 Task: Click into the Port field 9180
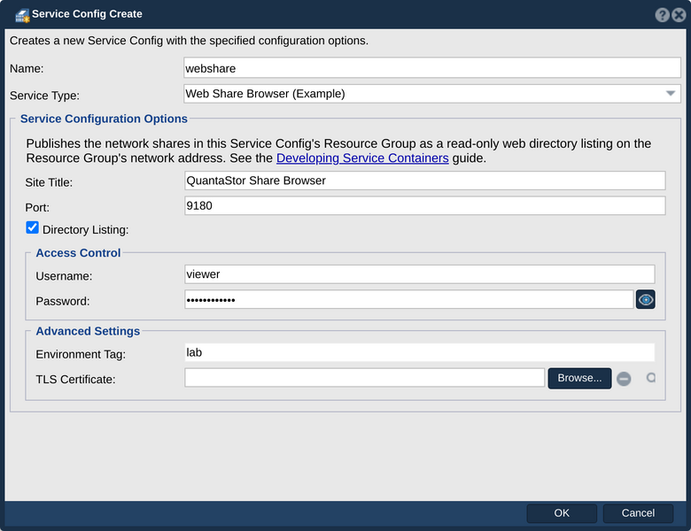coord(425,205)
